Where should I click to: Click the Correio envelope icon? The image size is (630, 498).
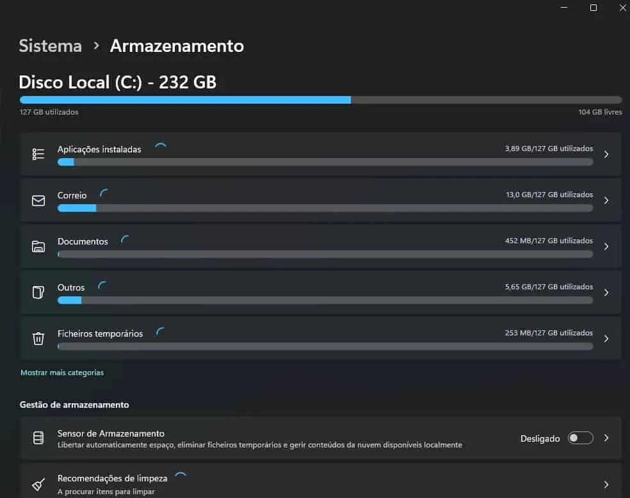(x=38, y=200)
